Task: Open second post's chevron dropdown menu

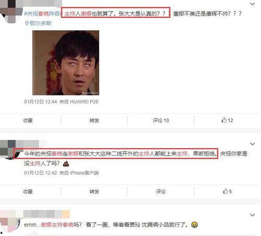Action: pos(252,144)
